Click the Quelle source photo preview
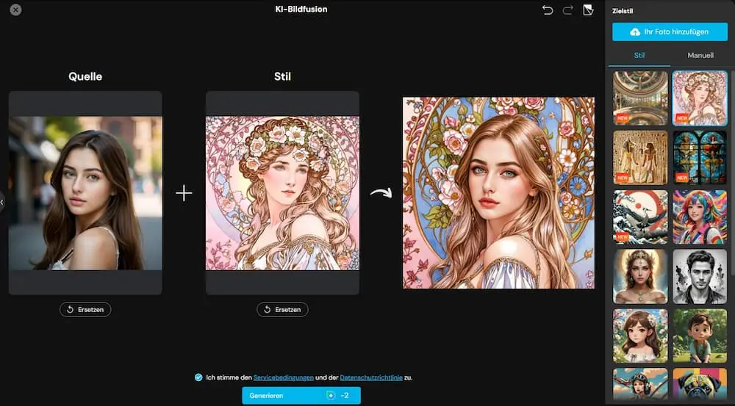Screen dimensions: 735x406 pyautogui.click(x=85, y=193)
